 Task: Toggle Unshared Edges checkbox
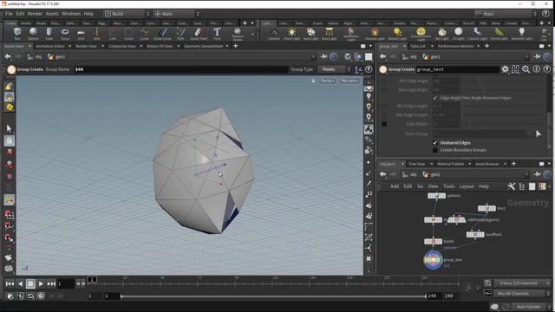point(435,143)
